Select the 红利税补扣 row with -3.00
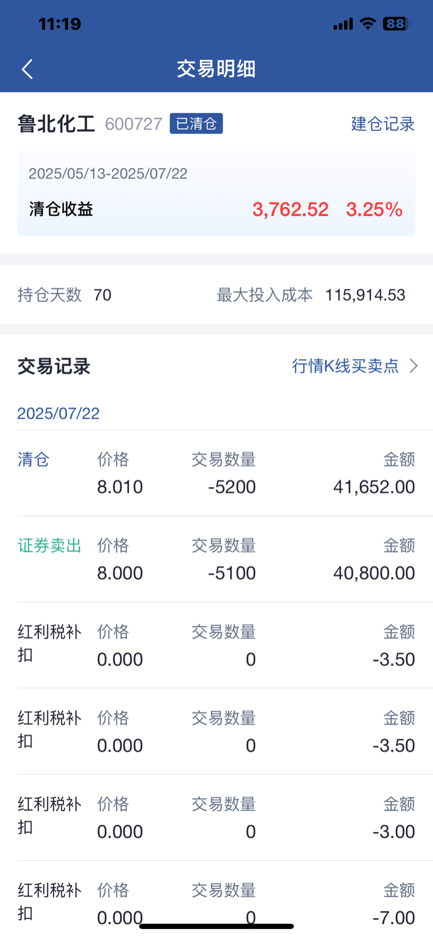The width and height of the screenshot is (433, 938). [x=216, y=817]
